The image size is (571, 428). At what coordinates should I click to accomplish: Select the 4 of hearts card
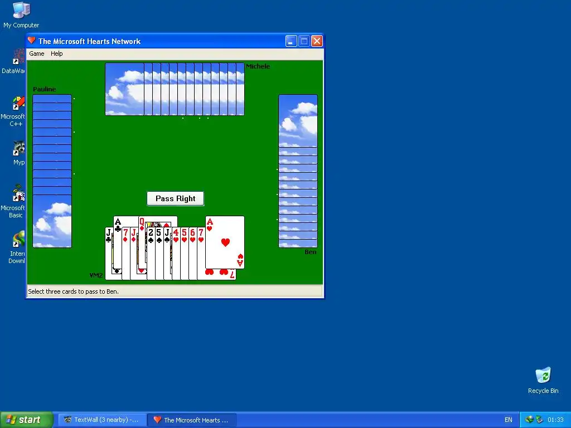click(x=176, y=254)
